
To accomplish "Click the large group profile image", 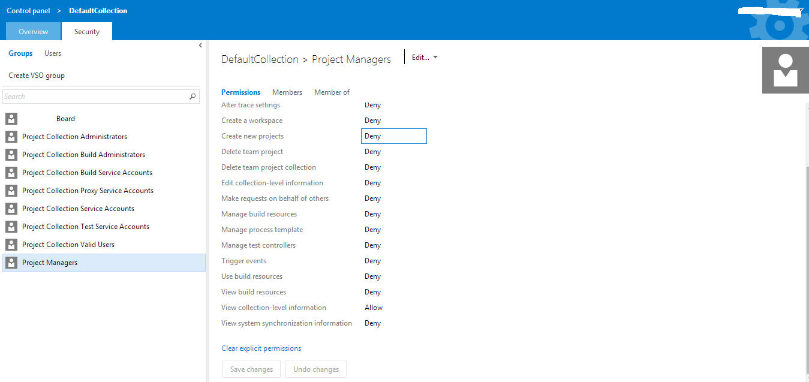I will tap(785, 71).
